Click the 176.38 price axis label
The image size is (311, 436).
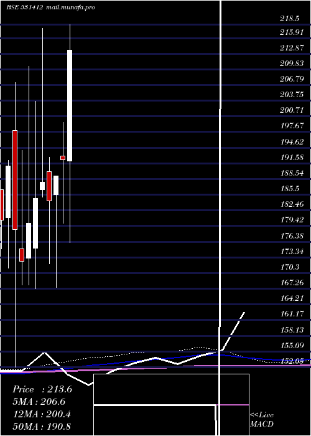click(292, 236)
